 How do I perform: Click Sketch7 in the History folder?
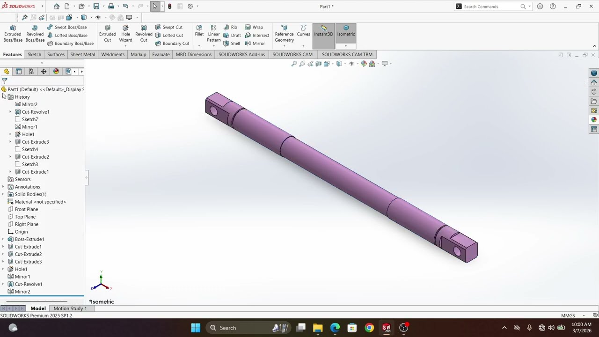[30, 119]
